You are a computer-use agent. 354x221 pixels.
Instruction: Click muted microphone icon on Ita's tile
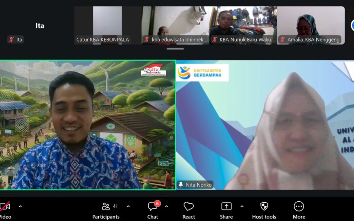click(11, 40)
